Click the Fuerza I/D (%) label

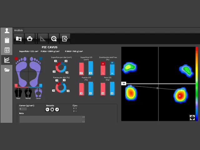coord(86,78)
